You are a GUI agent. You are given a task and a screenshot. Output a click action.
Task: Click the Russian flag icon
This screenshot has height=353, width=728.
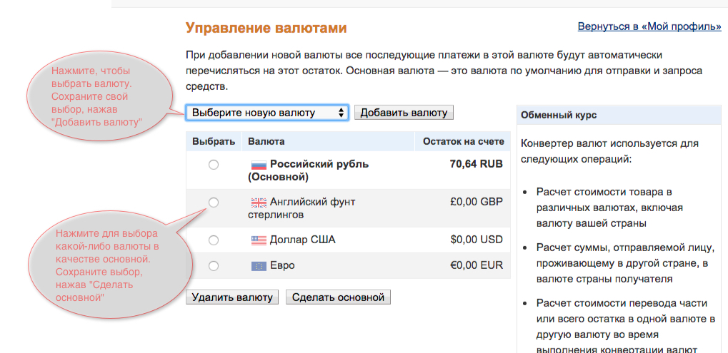coord(259,164)
